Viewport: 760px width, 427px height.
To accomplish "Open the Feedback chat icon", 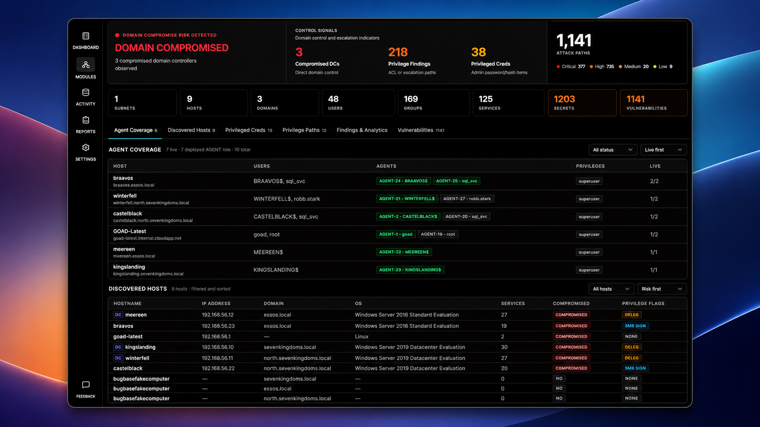I will point(85,385).
